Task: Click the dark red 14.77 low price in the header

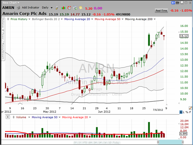Action: pos(75,15)
